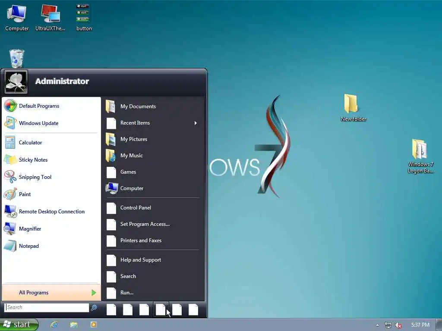Open Paint
The width and height of the screenshot is (442, 331).
point(51,194)
